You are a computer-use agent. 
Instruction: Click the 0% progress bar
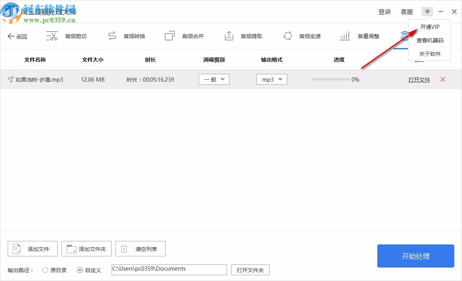point(331,79)
